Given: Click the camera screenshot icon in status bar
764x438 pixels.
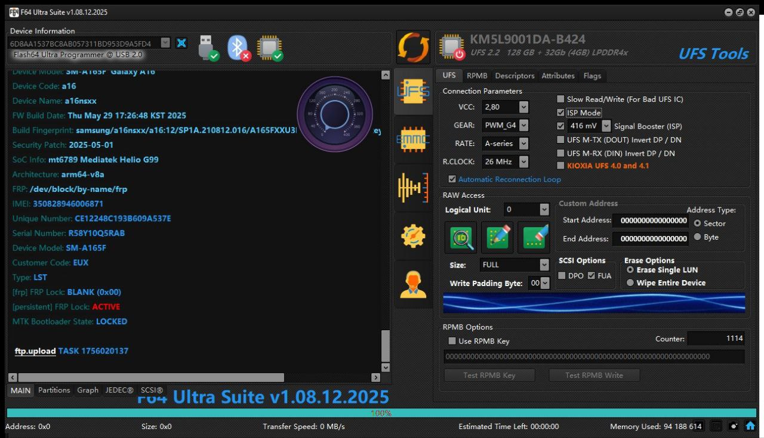Looking at the screenshot, I should [x=734, y=426].
